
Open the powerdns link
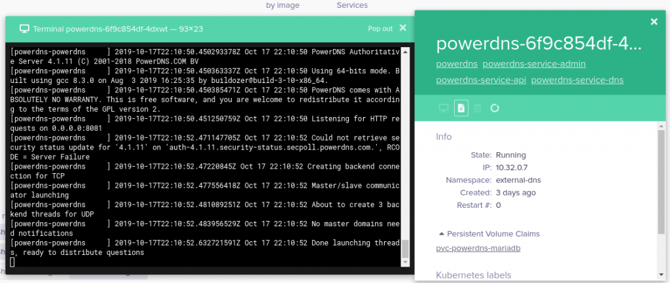coord(457,64)
